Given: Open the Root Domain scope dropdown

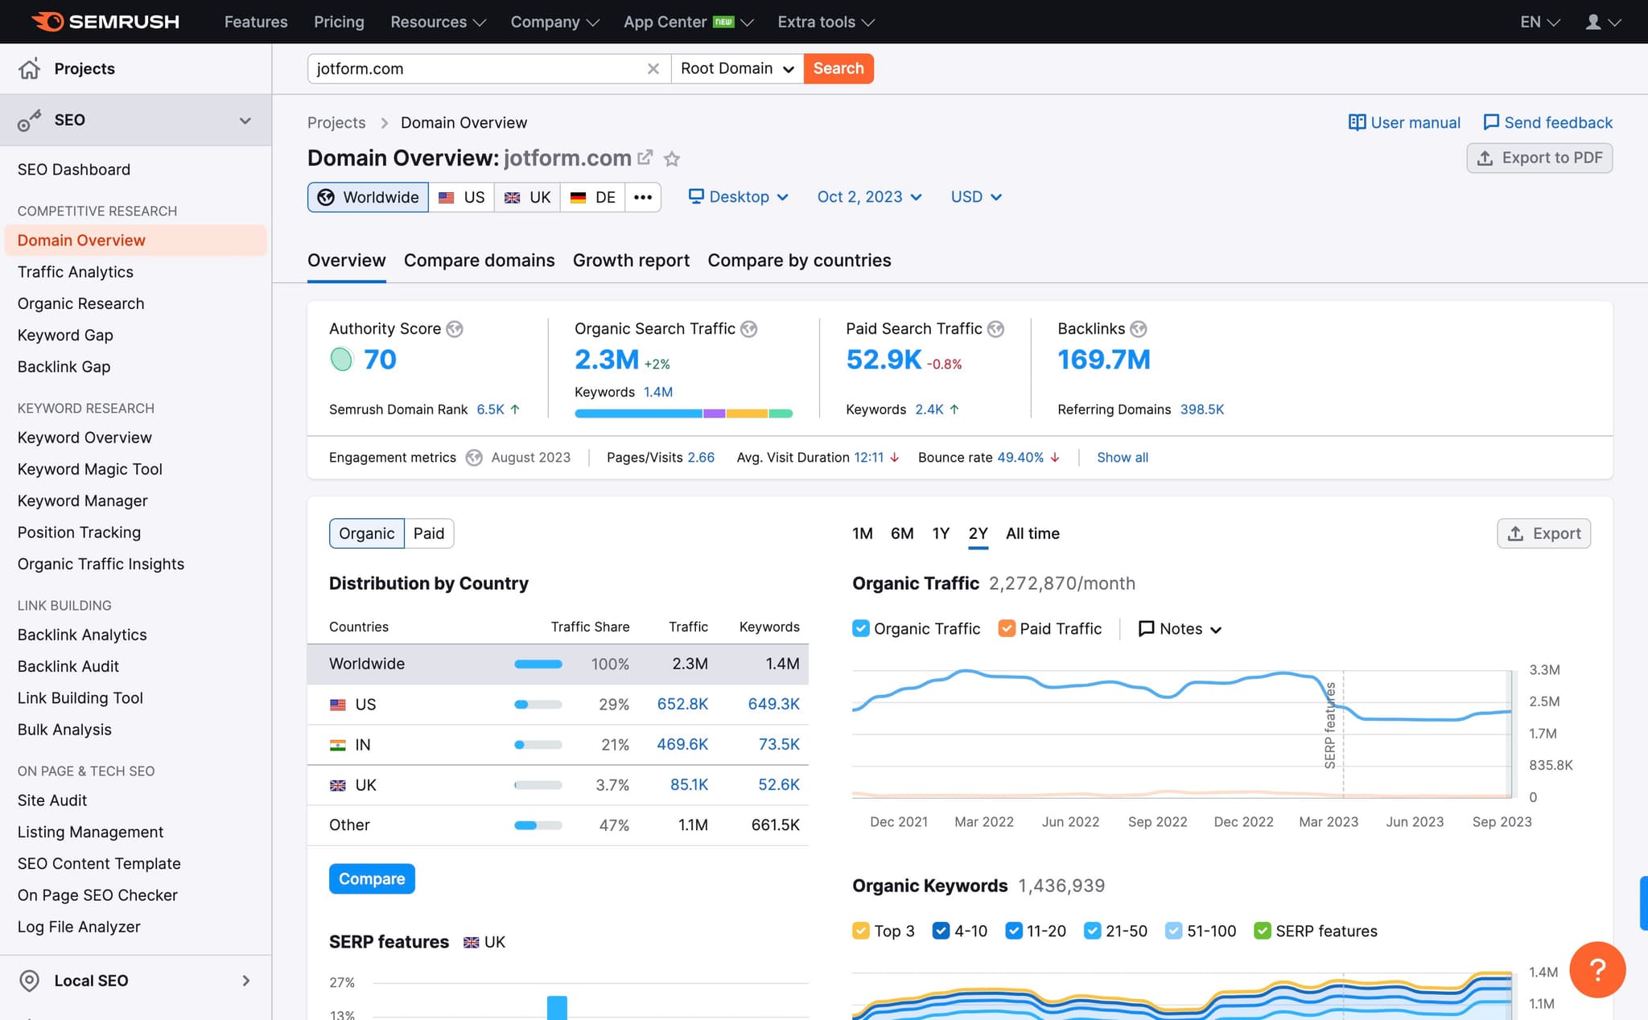Looking at the screenshot, I should [737, 69].
